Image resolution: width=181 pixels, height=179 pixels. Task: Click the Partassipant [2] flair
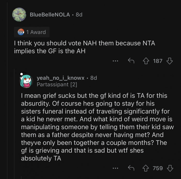(57, 84)
